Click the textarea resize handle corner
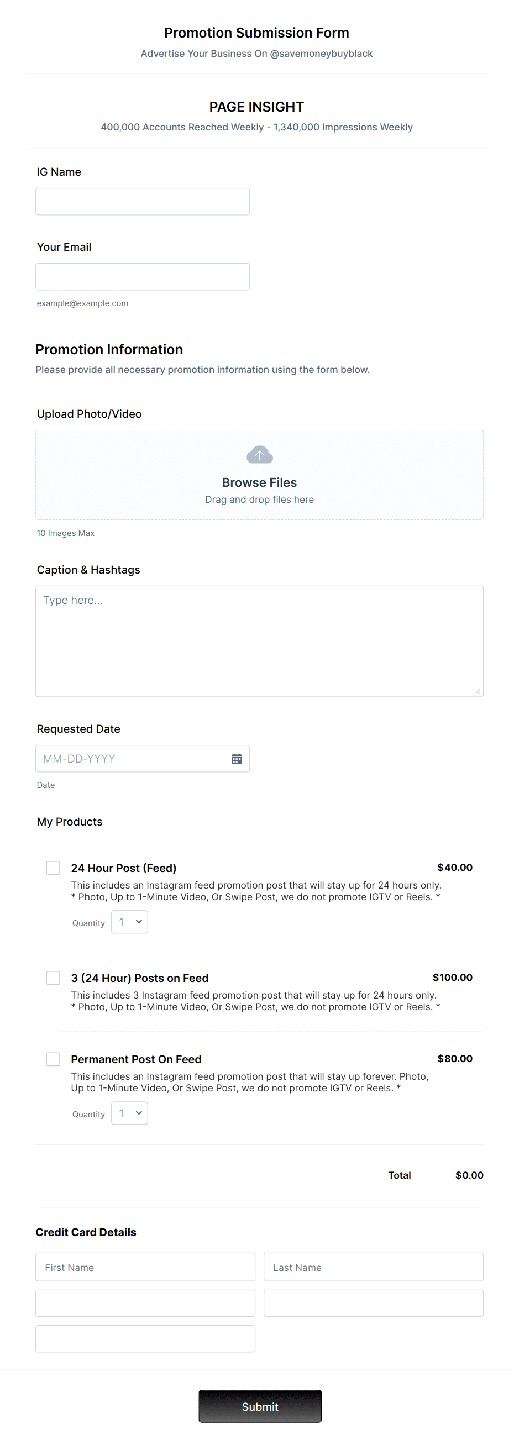Viewport: 514px width, 1450px height. click(x=478, y=691)
